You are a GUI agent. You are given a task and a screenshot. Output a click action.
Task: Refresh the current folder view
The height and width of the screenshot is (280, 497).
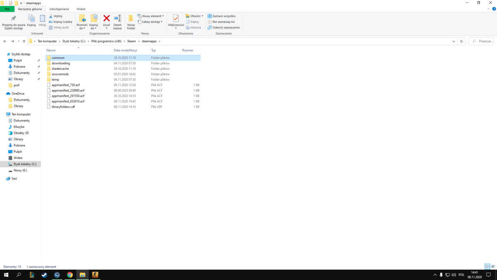(x=461, y=41)
